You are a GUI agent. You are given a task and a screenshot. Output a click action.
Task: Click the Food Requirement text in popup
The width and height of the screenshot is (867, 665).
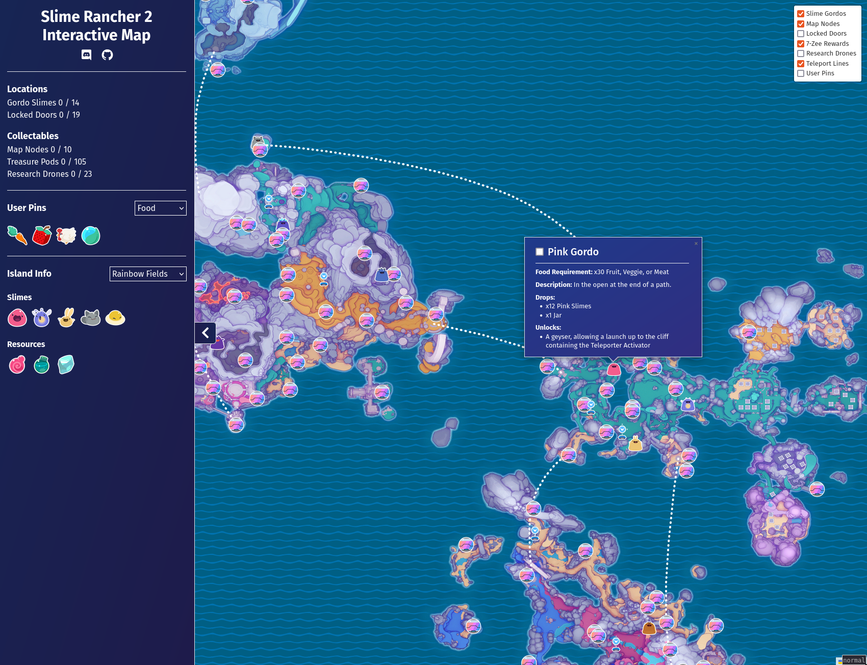pyautogui.click(x=602, y=272)
